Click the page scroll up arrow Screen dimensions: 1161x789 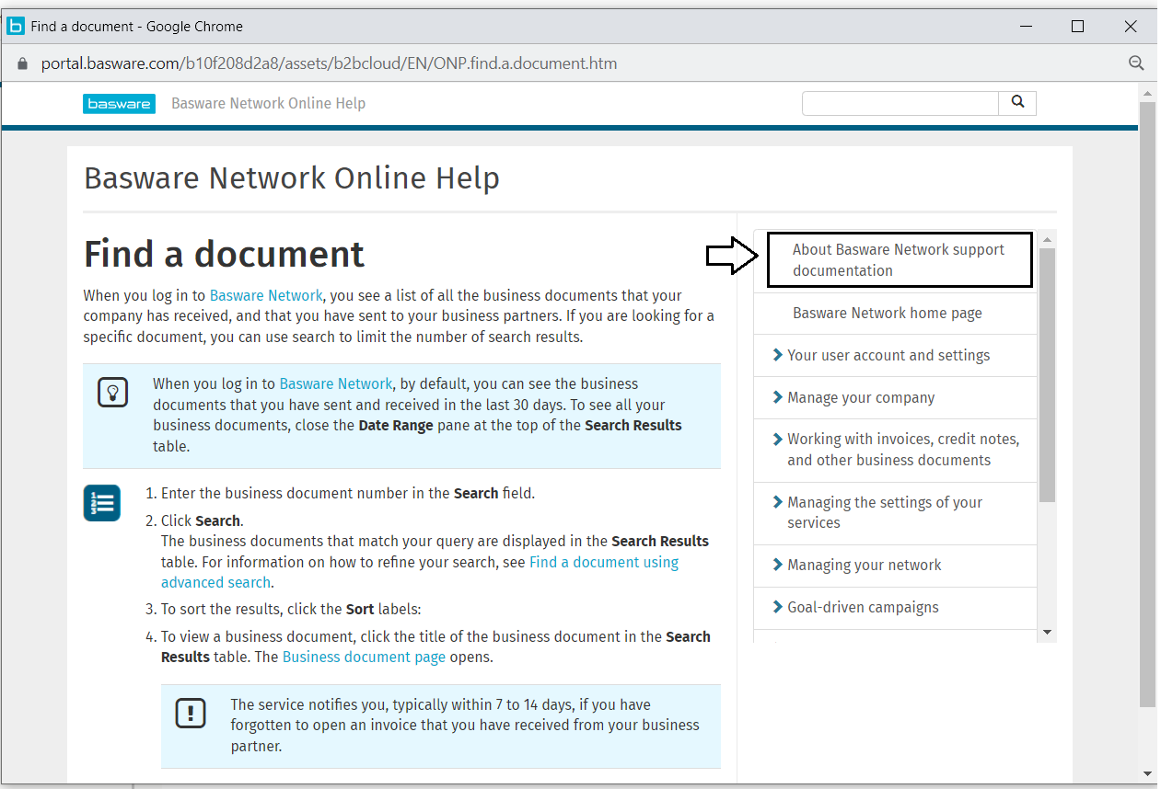click(1147, 94)
